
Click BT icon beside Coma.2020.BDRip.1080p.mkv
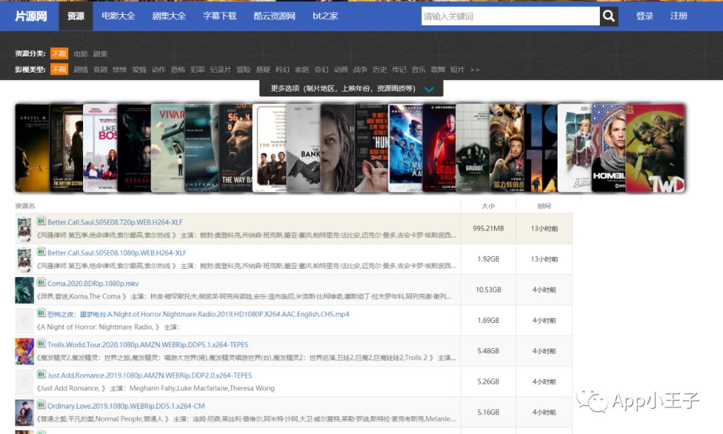[42, 283]
